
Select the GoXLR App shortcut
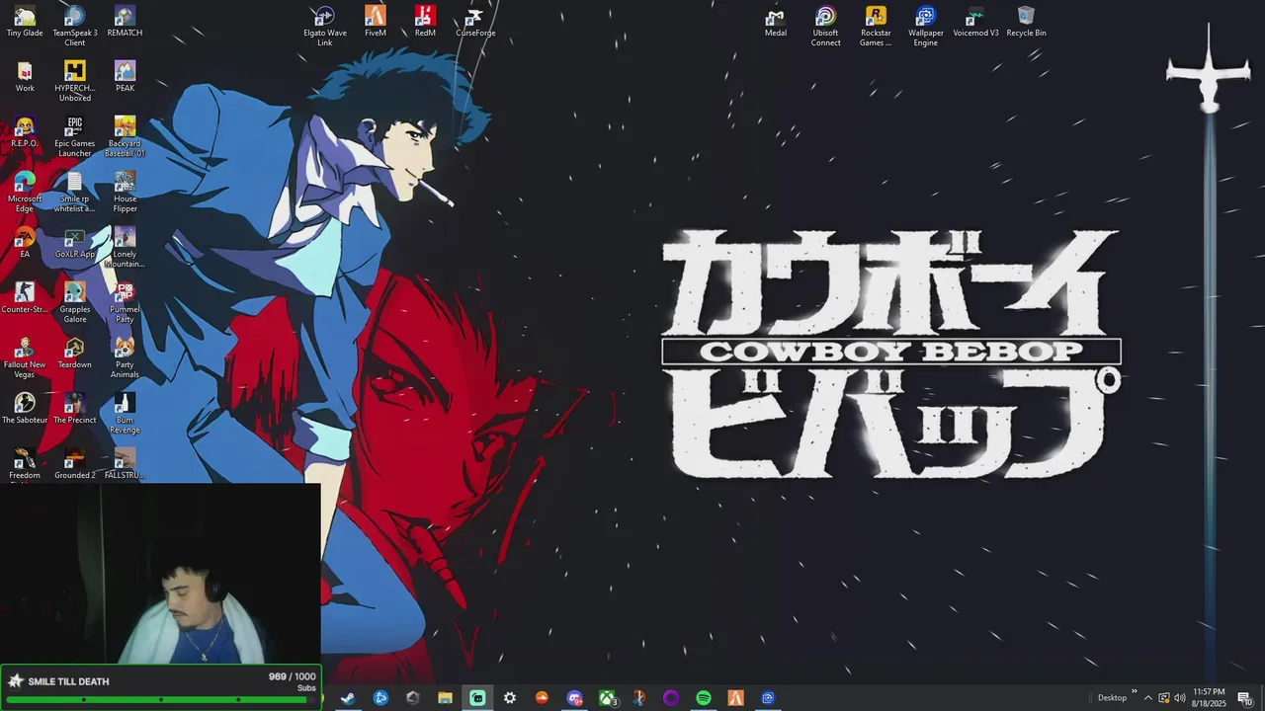point(75,243)
